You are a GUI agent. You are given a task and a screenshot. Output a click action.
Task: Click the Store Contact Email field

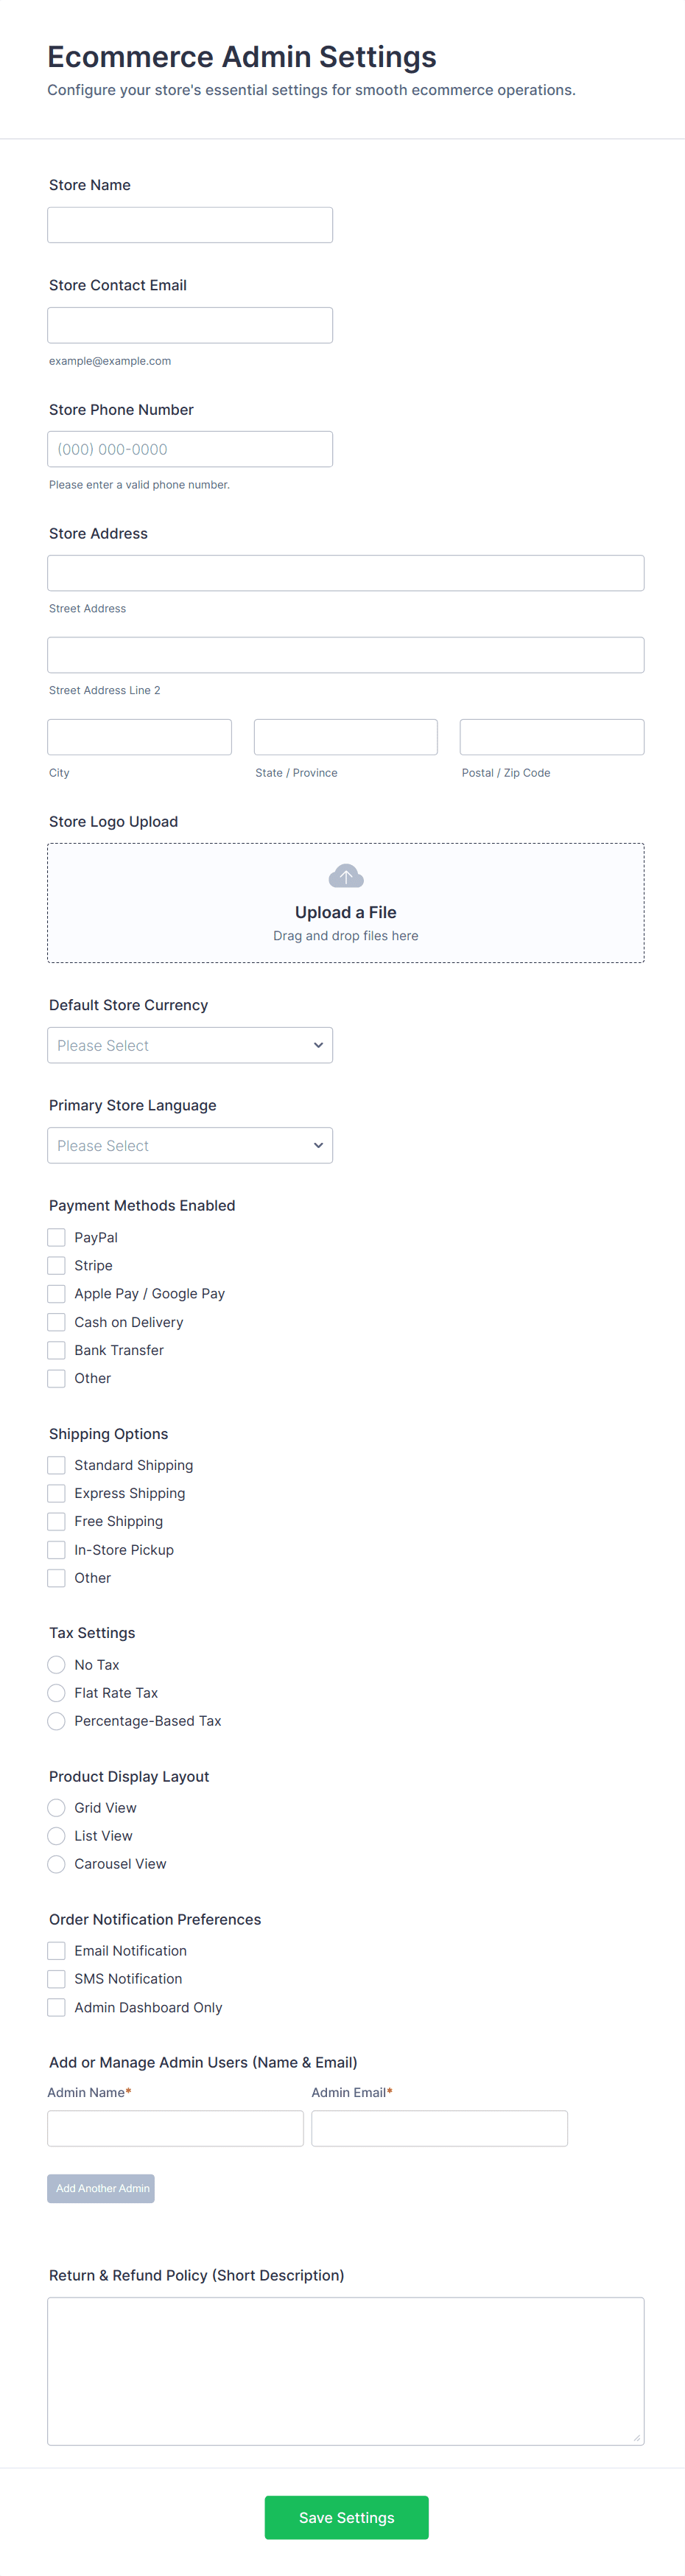(190, 325)
